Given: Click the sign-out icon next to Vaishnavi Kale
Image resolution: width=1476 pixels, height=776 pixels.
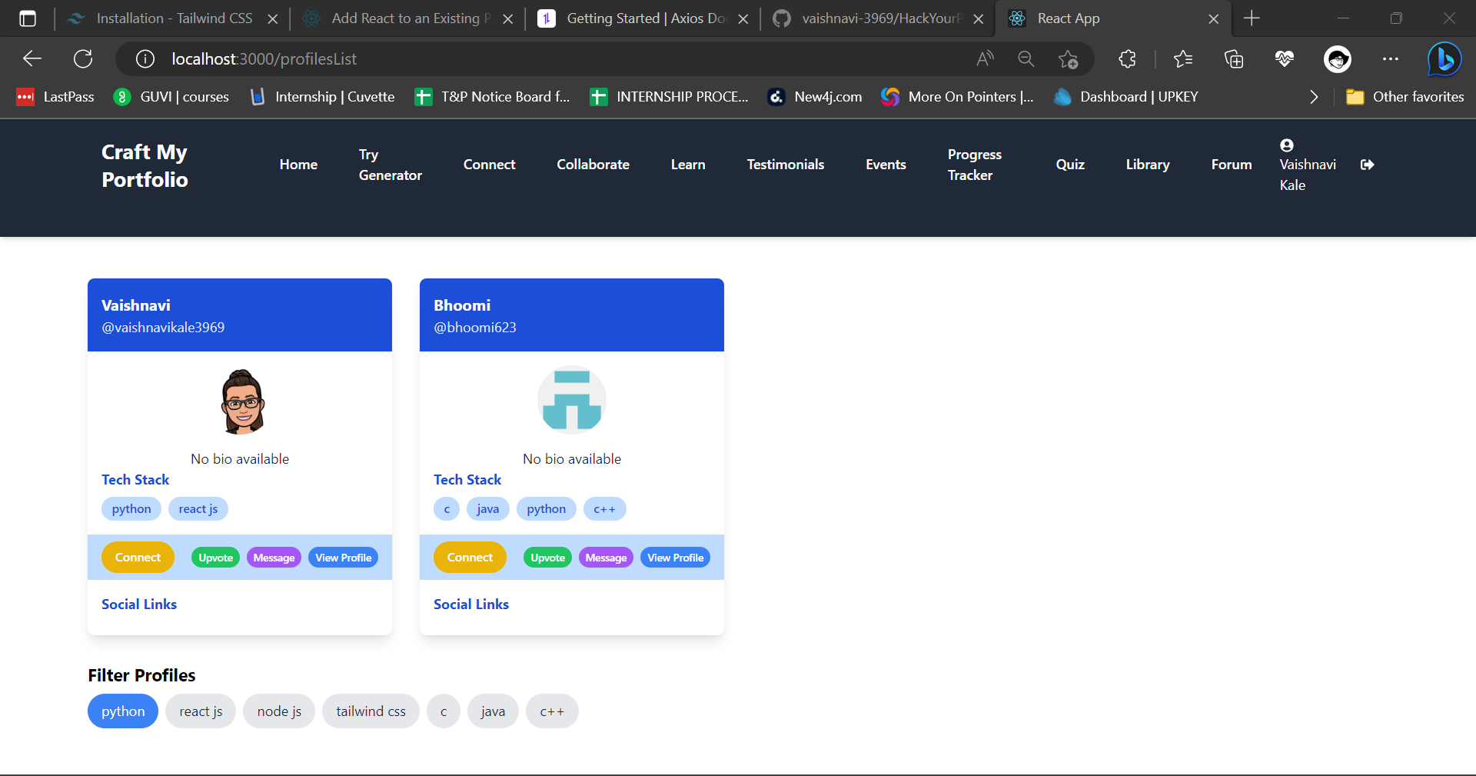Looking at the screenshot, I should click(x=1368, y=165).
